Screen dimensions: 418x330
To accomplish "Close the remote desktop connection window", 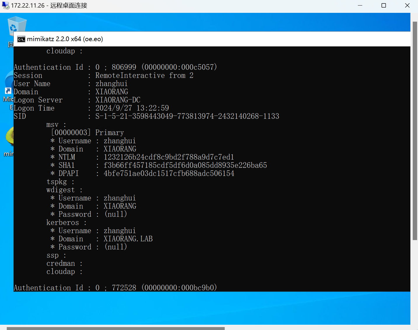I will coord(407,6).
